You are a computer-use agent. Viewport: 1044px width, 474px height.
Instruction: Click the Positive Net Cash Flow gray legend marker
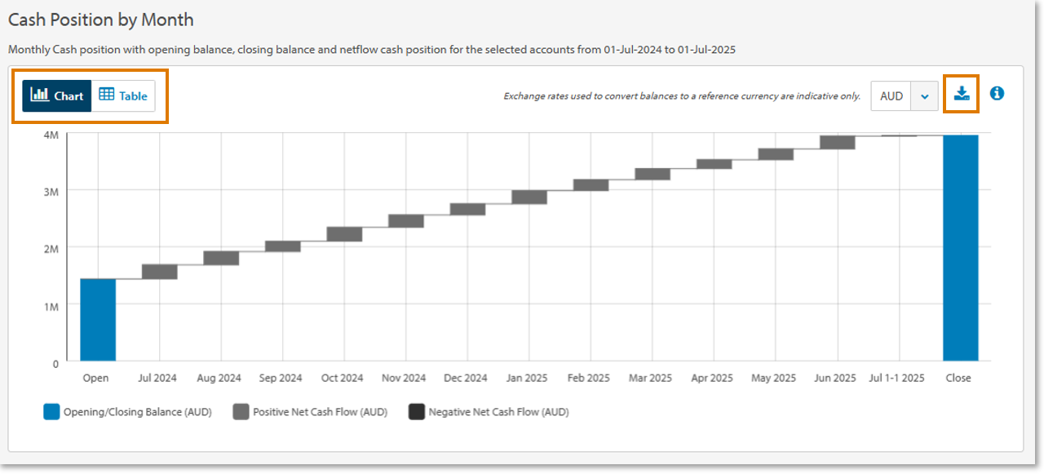point(240,412)
